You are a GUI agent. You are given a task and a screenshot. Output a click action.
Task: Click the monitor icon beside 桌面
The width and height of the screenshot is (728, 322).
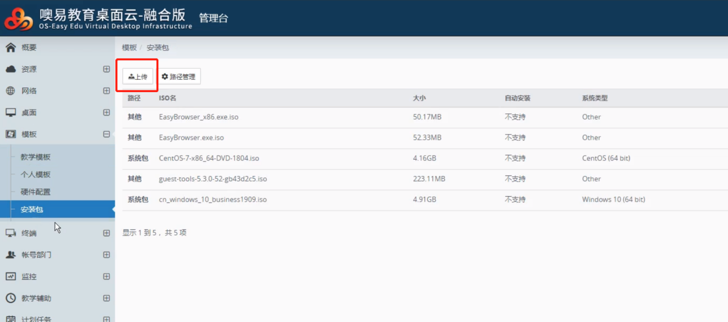click(11, 112)
